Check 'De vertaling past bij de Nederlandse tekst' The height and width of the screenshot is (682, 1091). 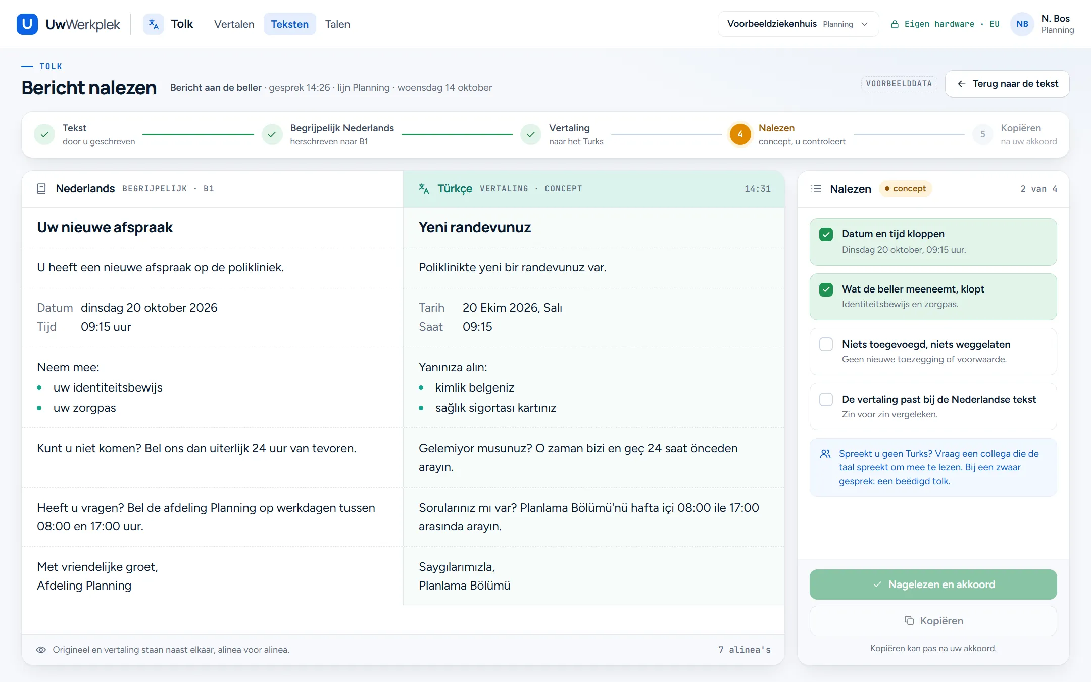(826, 400)
